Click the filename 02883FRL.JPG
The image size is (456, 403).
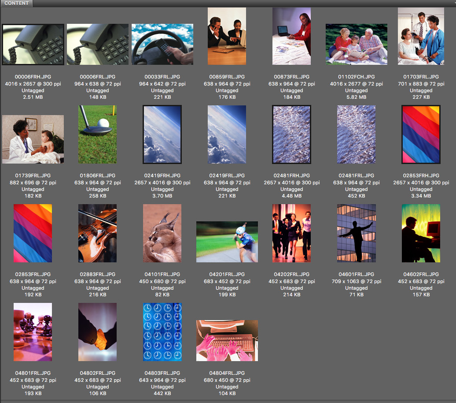(97, 275)
